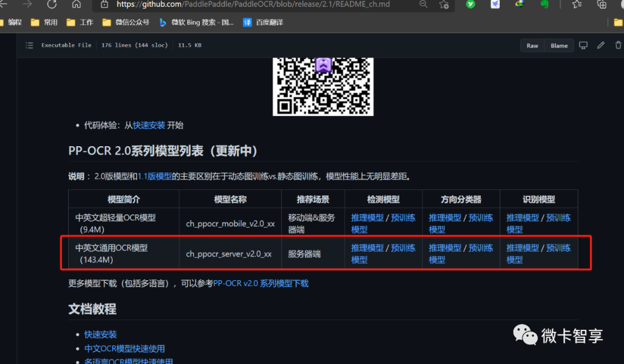This screenshot has height=364, width=624.
Task: Click the browser forward arrow
Action: pyautogui.click(x=28, y=4)
